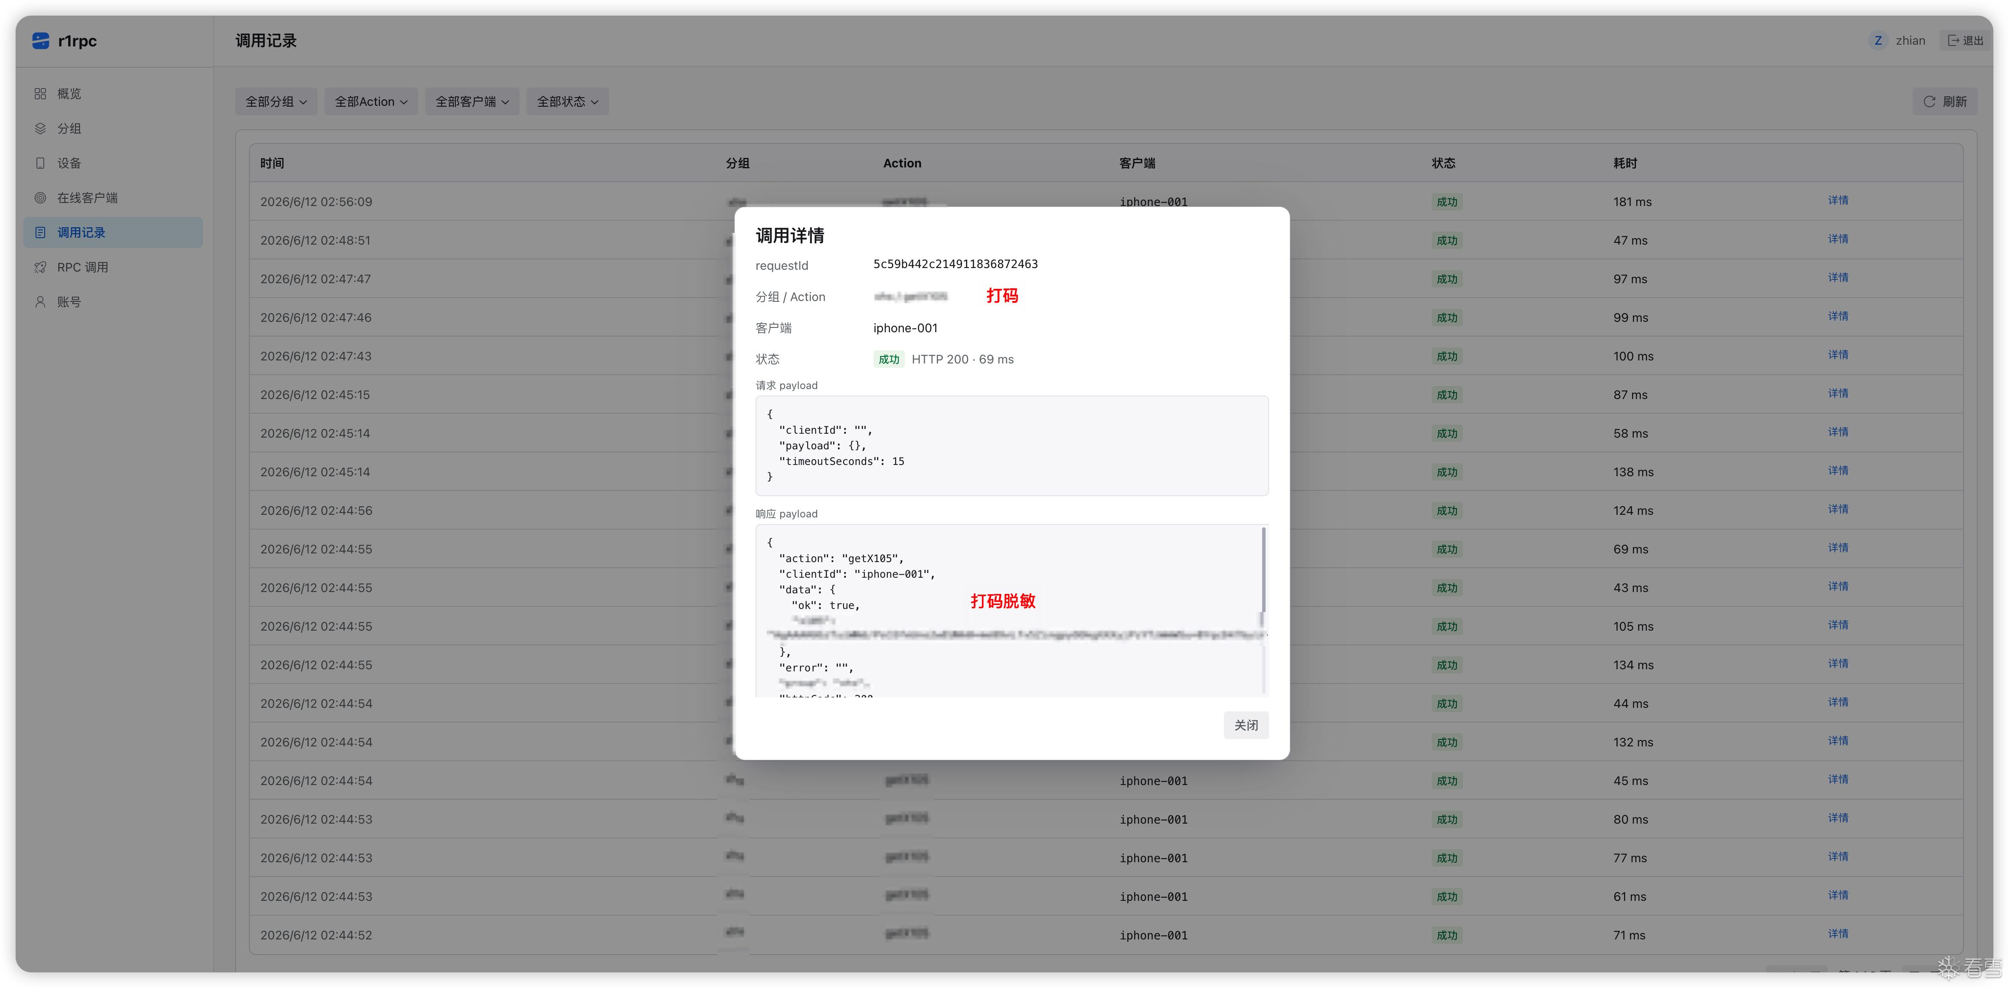
Task: Click the 概览 grid icon
Action: (x=41, y=94)
